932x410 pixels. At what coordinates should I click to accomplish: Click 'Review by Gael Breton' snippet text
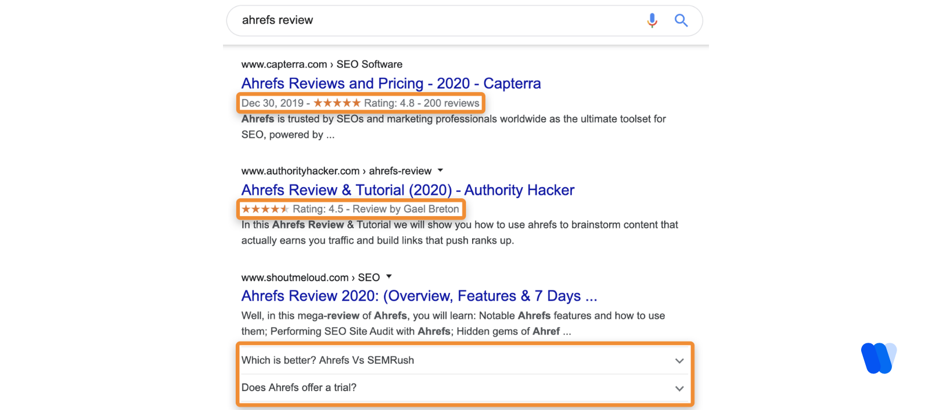405,209
